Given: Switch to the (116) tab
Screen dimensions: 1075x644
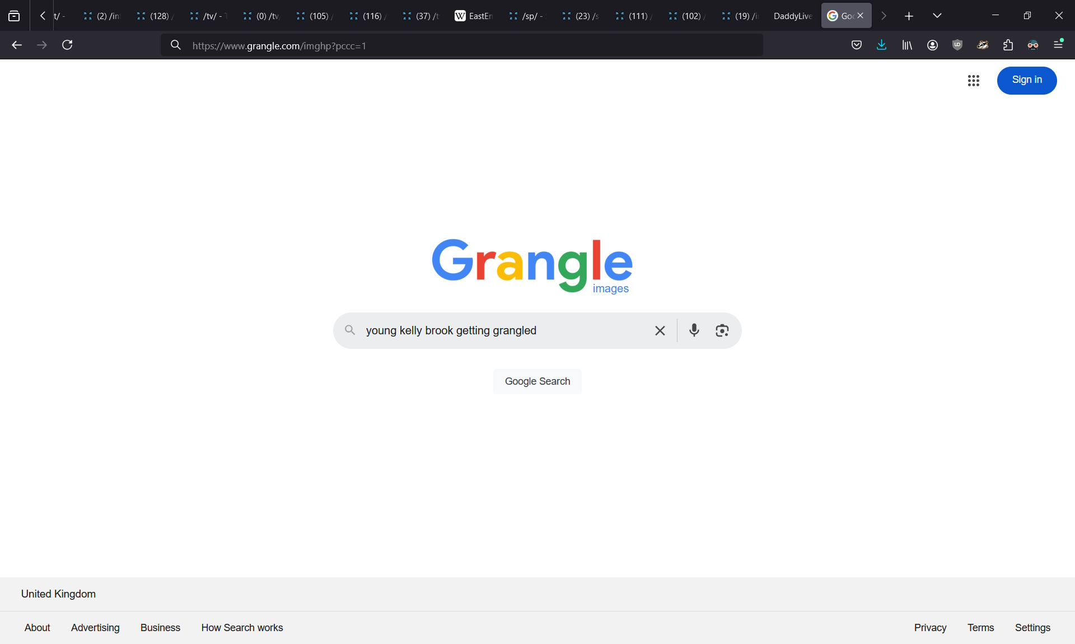Looking at the screenshot, I should pyautogui.click(x=367, y=16).
